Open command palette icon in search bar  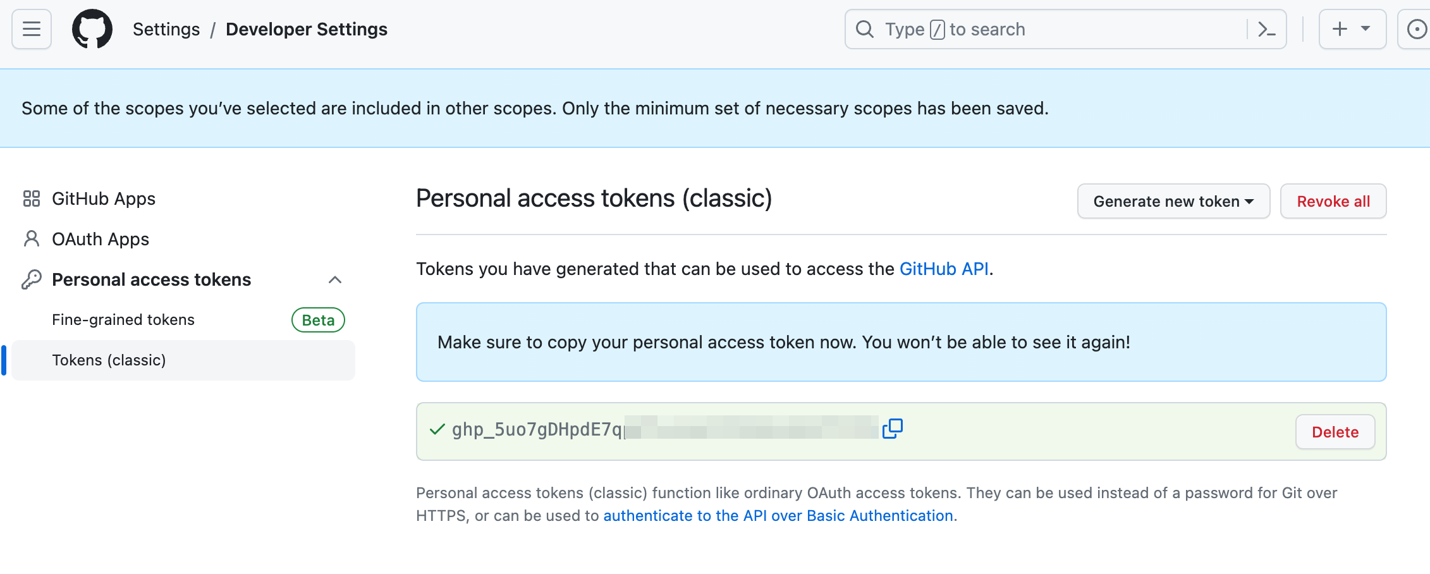pos(1266,29)
